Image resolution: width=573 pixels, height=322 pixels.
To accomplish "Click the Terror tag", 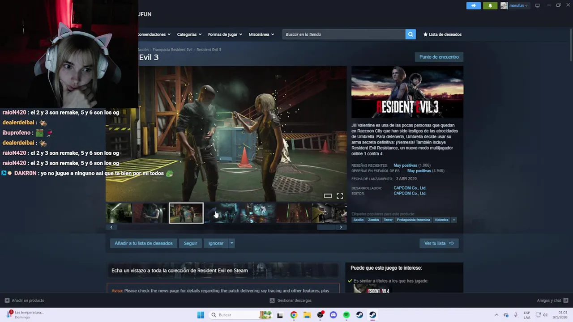I will pos(388,220).
